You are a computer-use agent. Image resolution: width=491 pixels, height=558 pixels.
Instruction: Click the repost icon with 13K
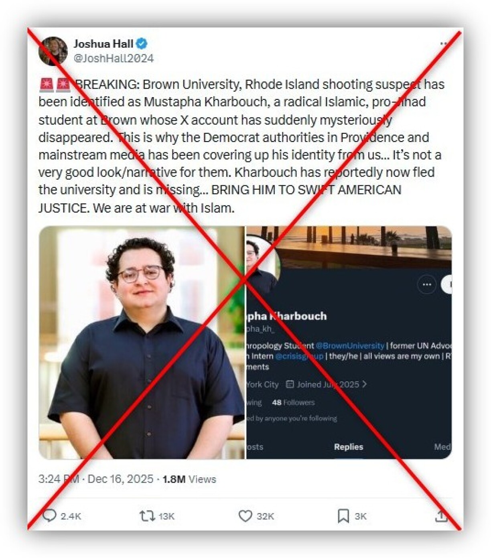(147, 515)
